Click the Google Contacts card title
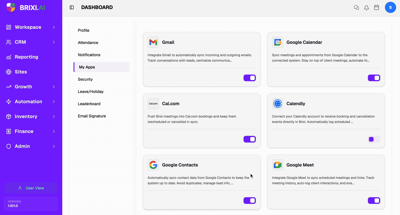400x215 pixels. [180, 165]
